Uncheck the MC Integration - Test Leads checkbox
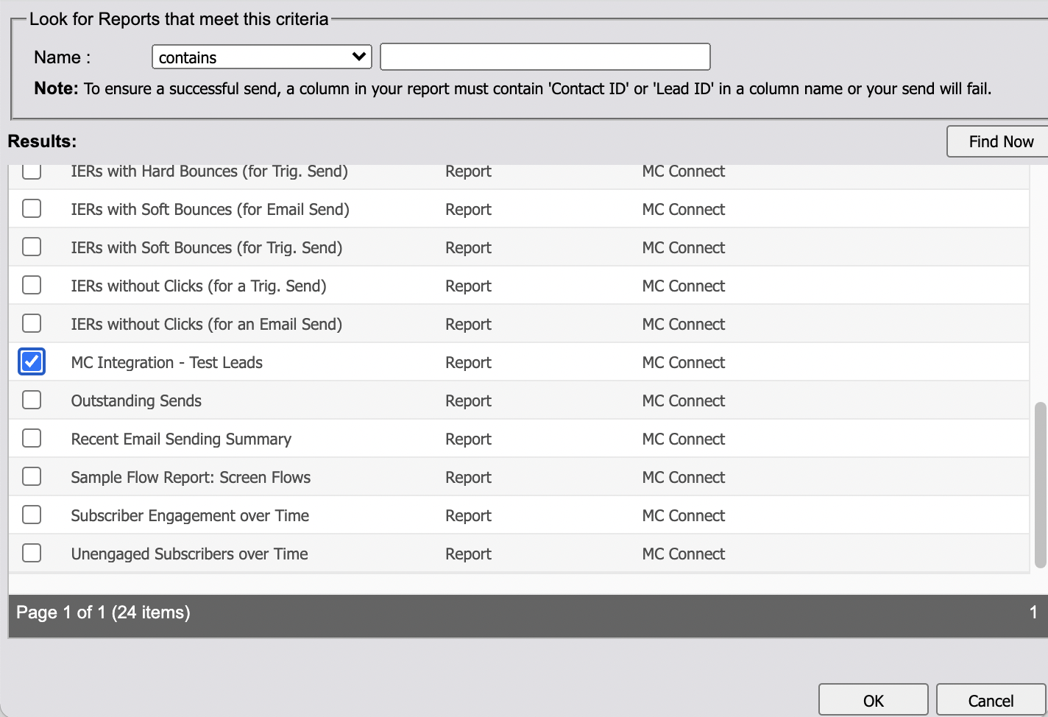 32,361
